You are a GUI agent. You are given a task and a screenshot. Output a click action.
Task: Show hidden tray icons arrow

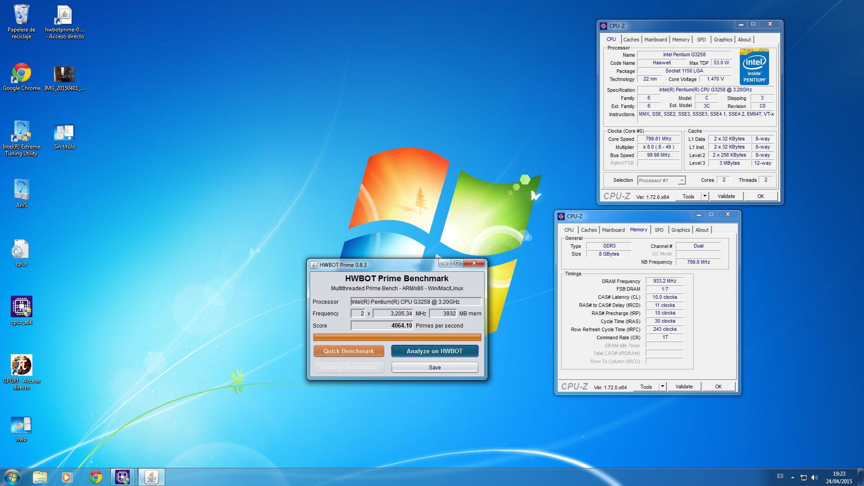pos(792,477)
